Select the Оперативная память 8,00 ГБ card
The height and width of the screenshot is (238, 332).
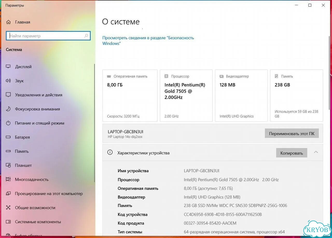pyautogui.click(x=130, y=96)
